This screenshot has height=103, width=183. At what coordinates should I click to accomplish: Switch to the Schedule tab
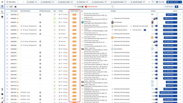[x=33, y=2]
